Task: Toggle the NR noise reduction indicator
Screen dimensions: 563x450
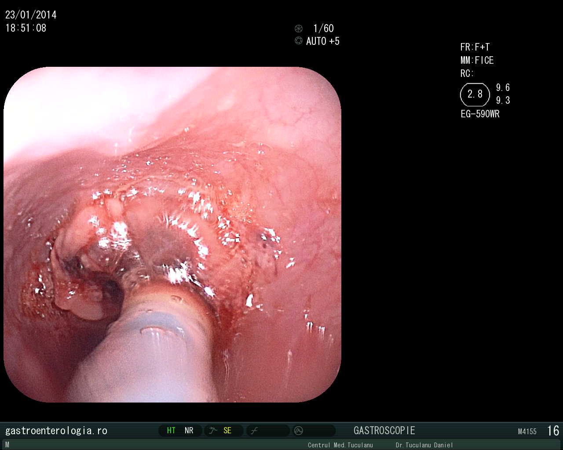Action: (189, 431)
